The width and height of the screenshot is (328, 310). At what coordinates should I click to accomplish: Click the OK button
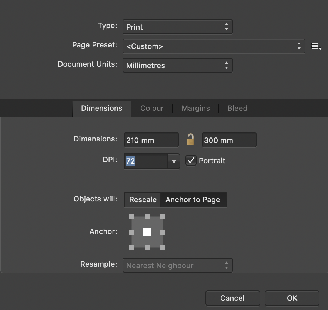pos(292,298)
